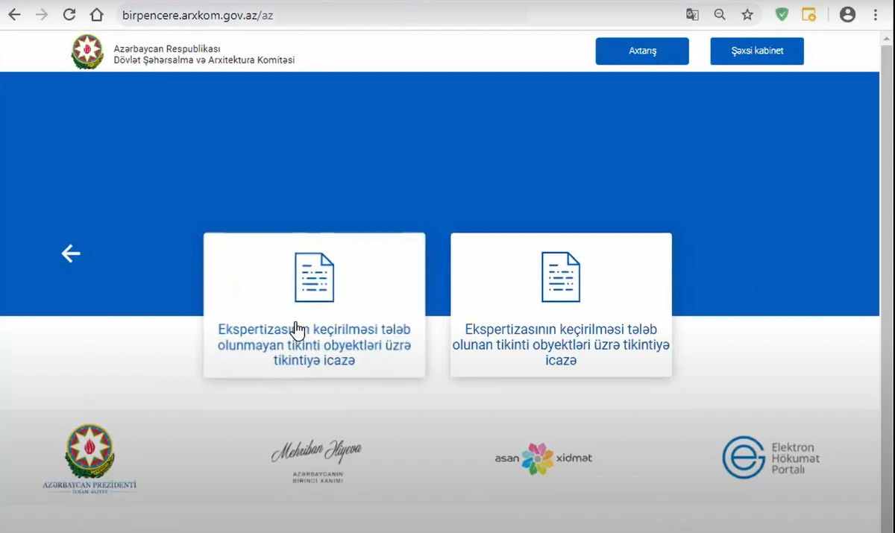Click the Axtarış button
The width and height of the screenshot is (895, 533).
pyautogui.click(x=642, y=51)
